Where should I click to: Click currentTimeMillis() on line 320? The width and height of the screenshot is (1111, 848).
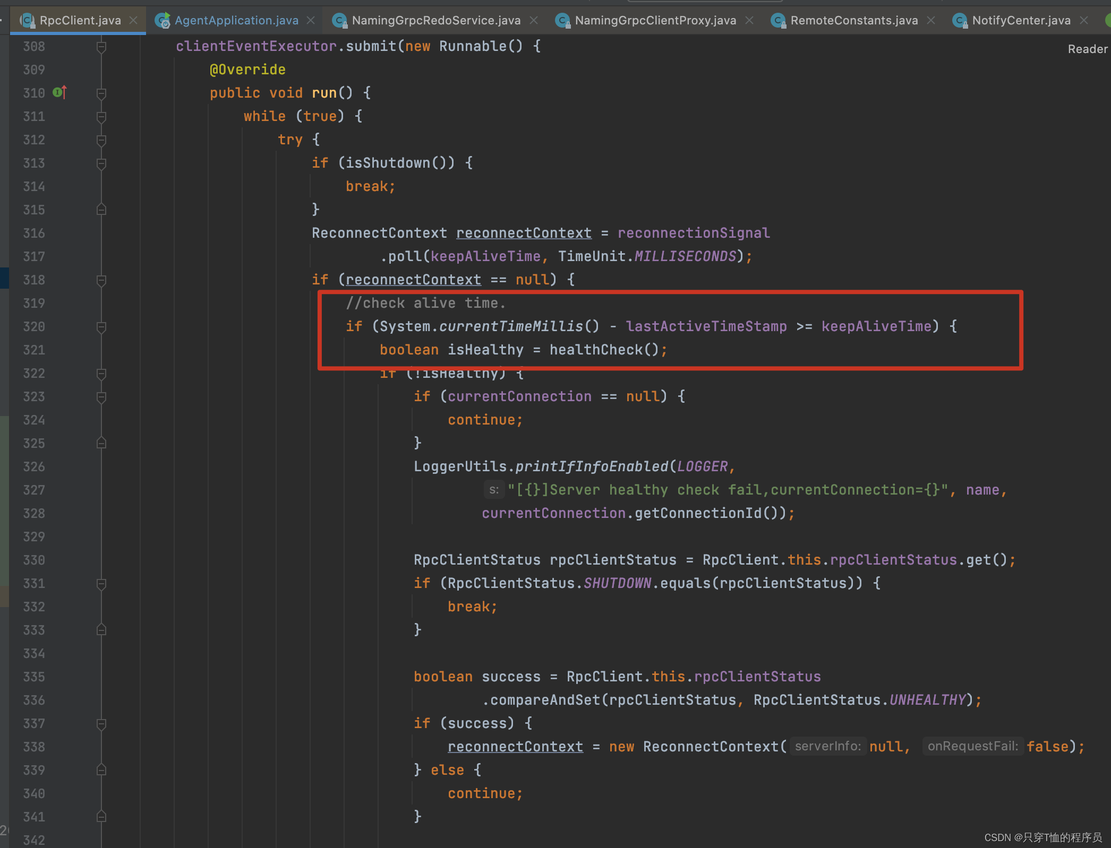tap(519, 326)
